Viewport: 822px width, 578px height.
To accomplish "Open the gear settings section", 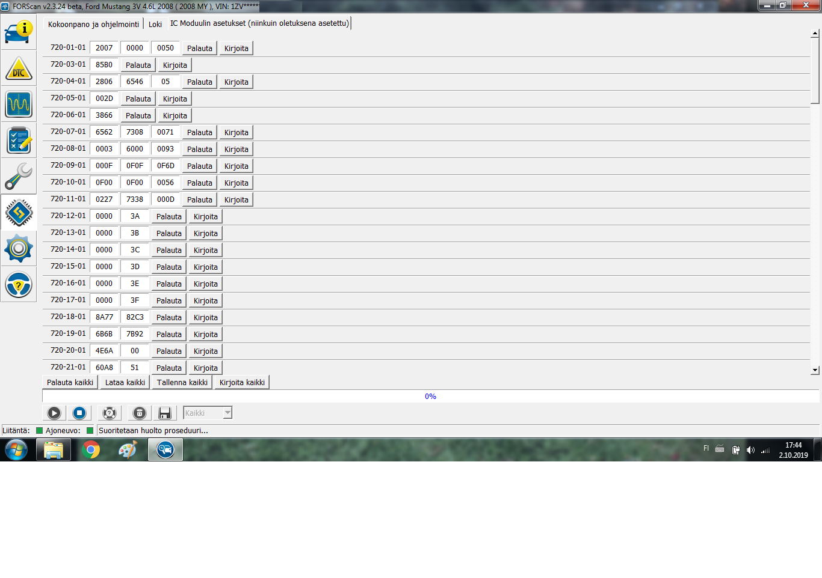I will point(19,249).
